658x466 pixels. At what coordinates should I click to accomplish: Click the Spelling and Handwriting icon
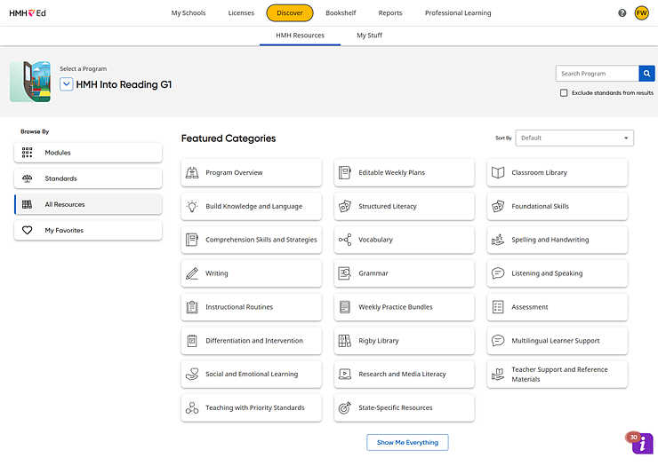pyautogui.click(x=498, y=240)
